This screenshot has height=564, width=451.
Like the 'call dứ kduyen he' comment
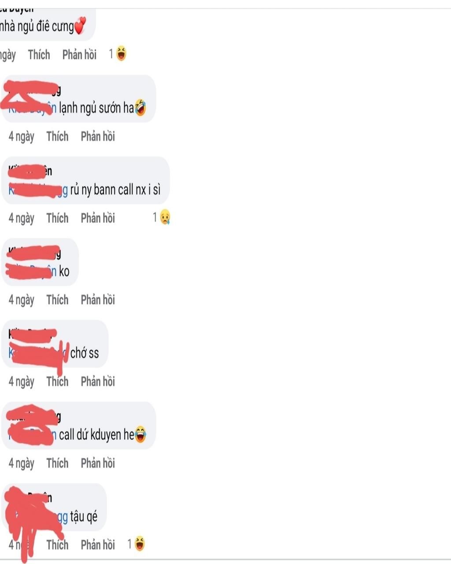pyautogui.click(x=57, y=463)
